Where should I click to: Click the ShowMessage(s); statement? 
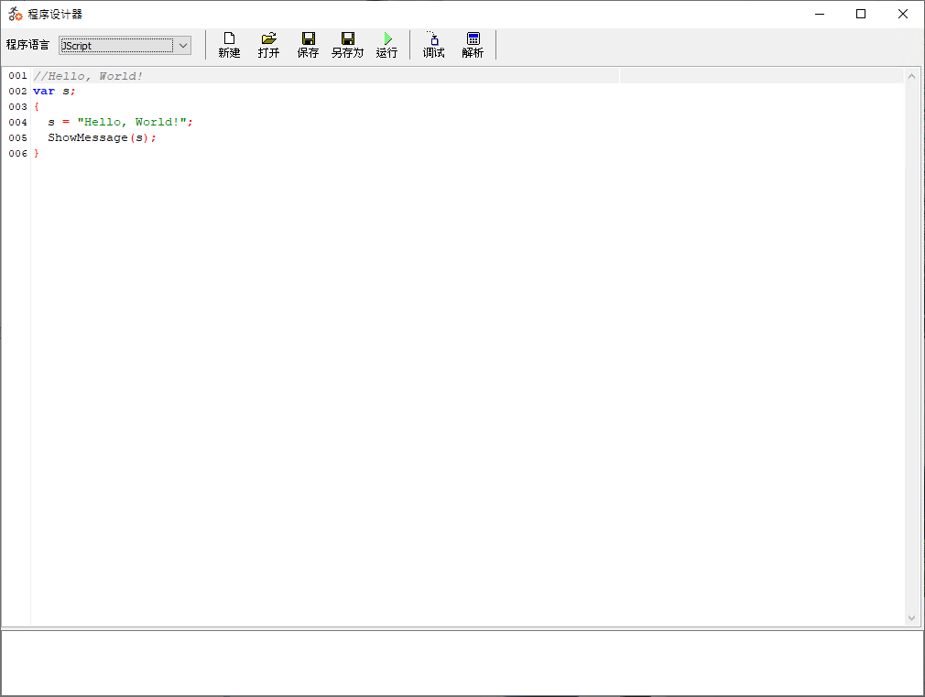coord(102,137)
